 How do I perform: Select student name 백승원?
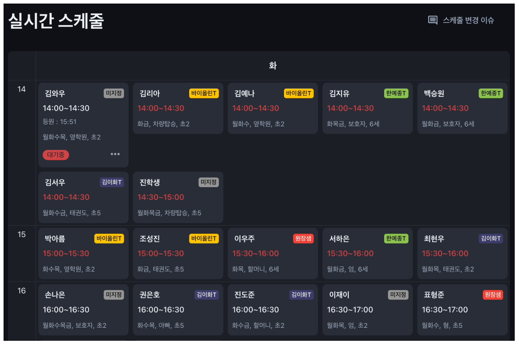tap(434, 94)
